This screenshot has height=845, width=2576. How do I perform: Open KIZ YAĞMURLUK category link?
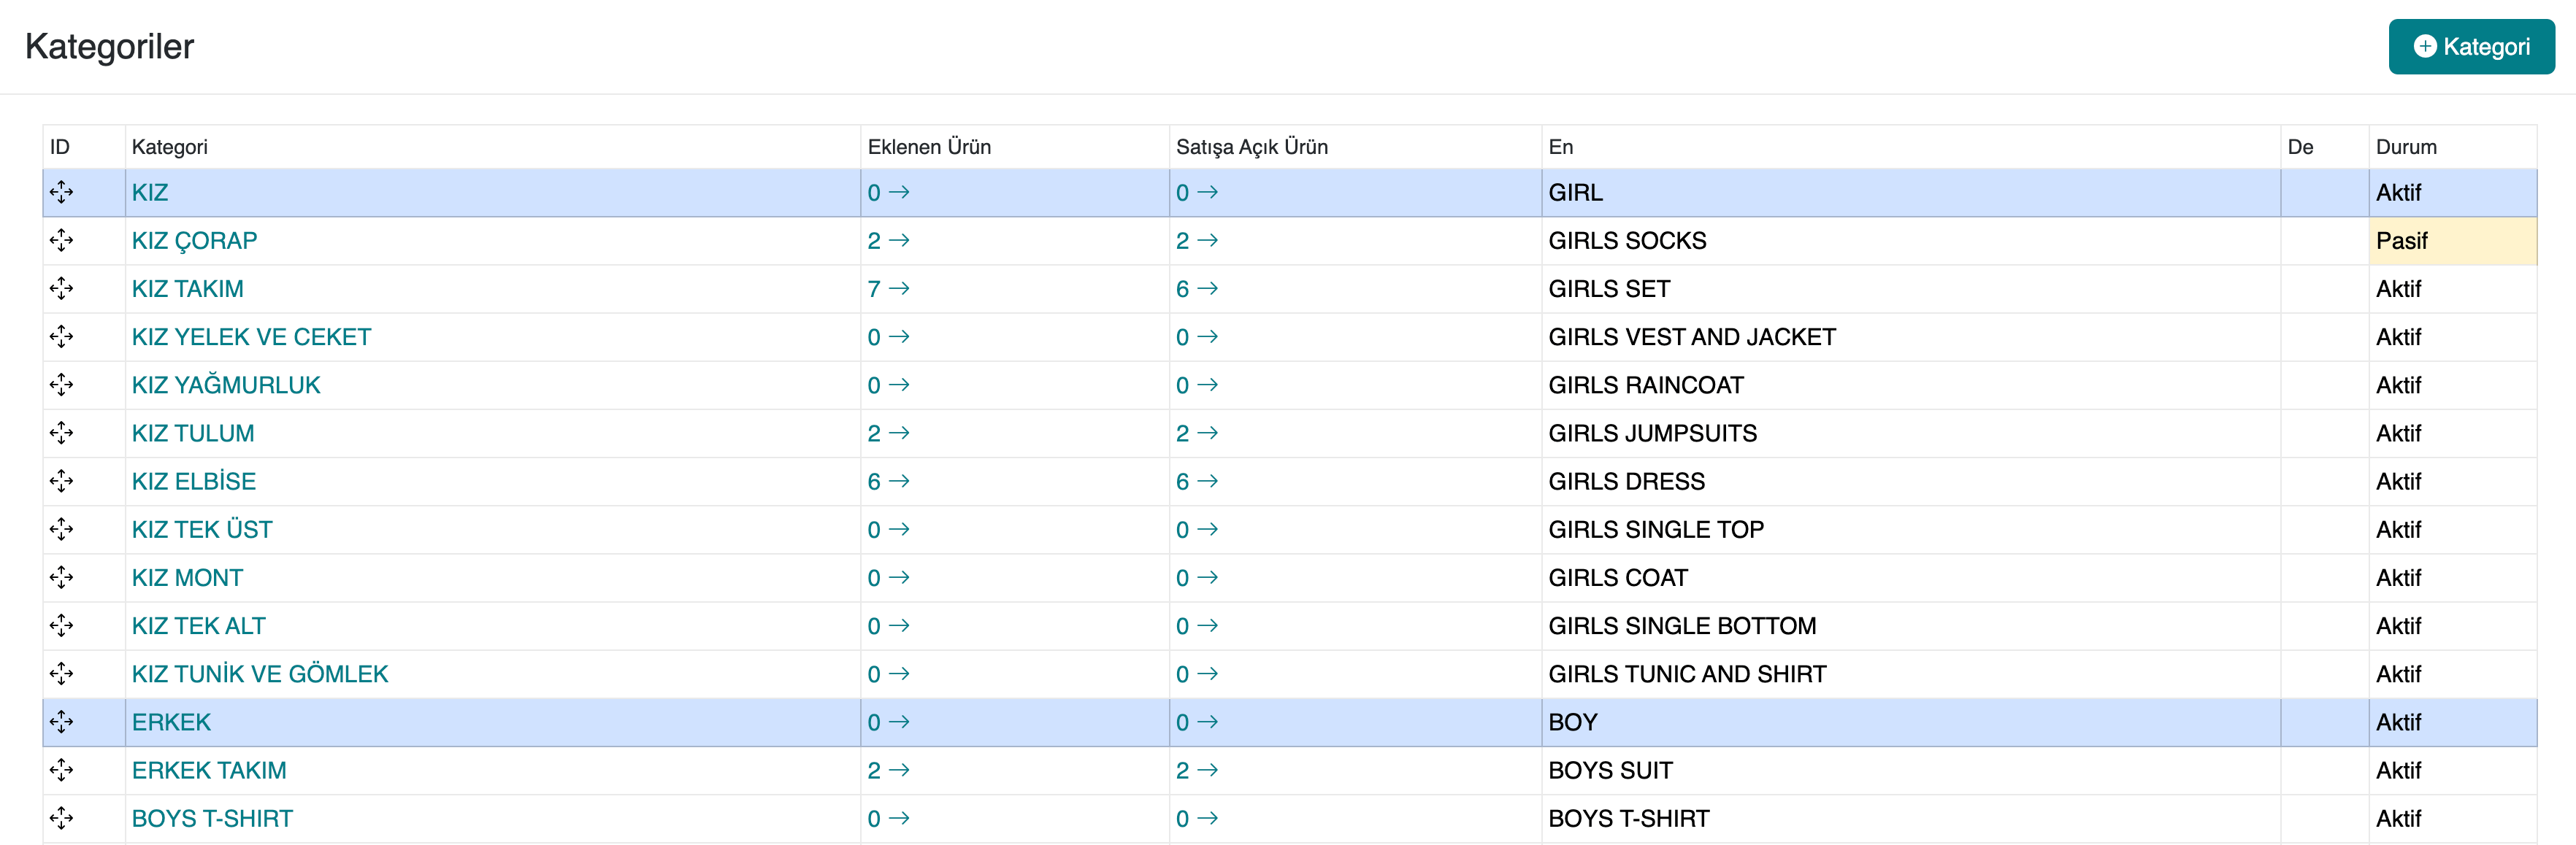[226, 385]
